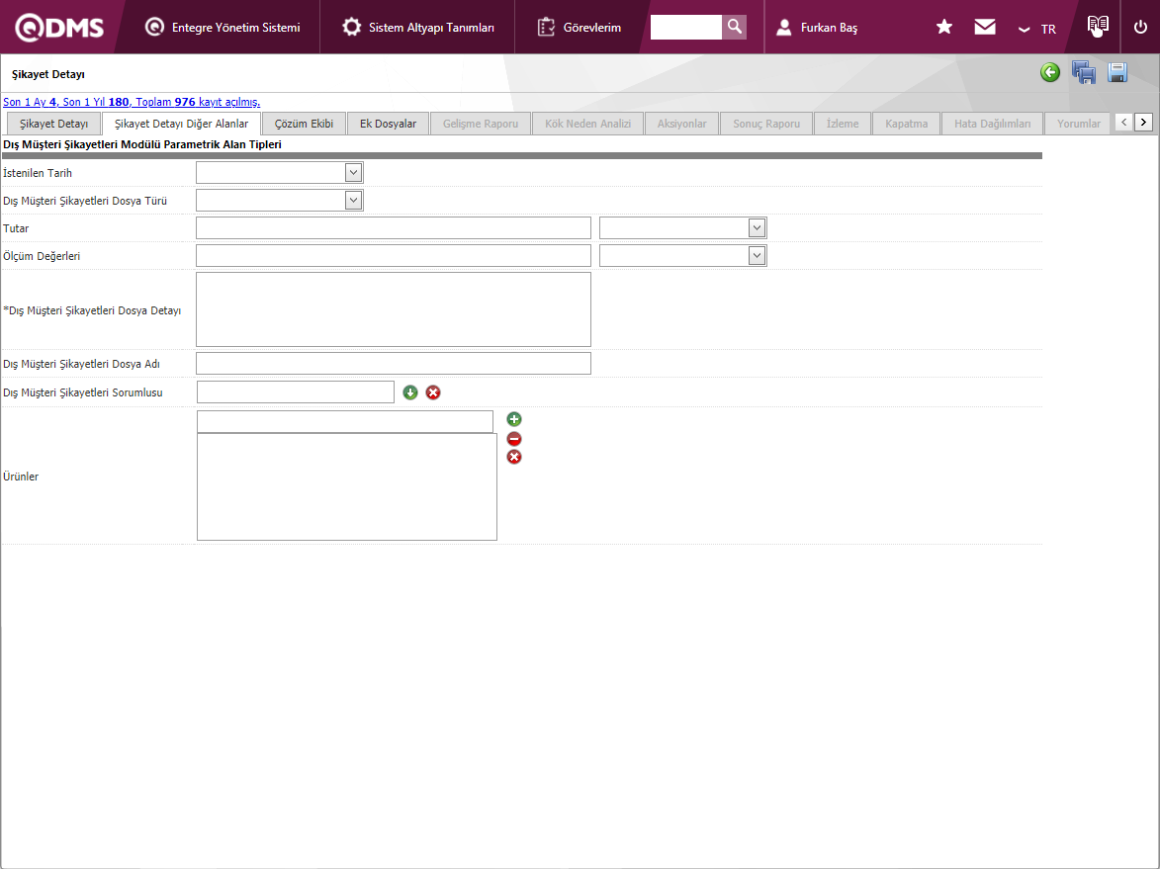1160x869 pixels.
Task: Expand the İstenilen Tarih dropdown
Action: pyautogui.click(x=354, y=173)
